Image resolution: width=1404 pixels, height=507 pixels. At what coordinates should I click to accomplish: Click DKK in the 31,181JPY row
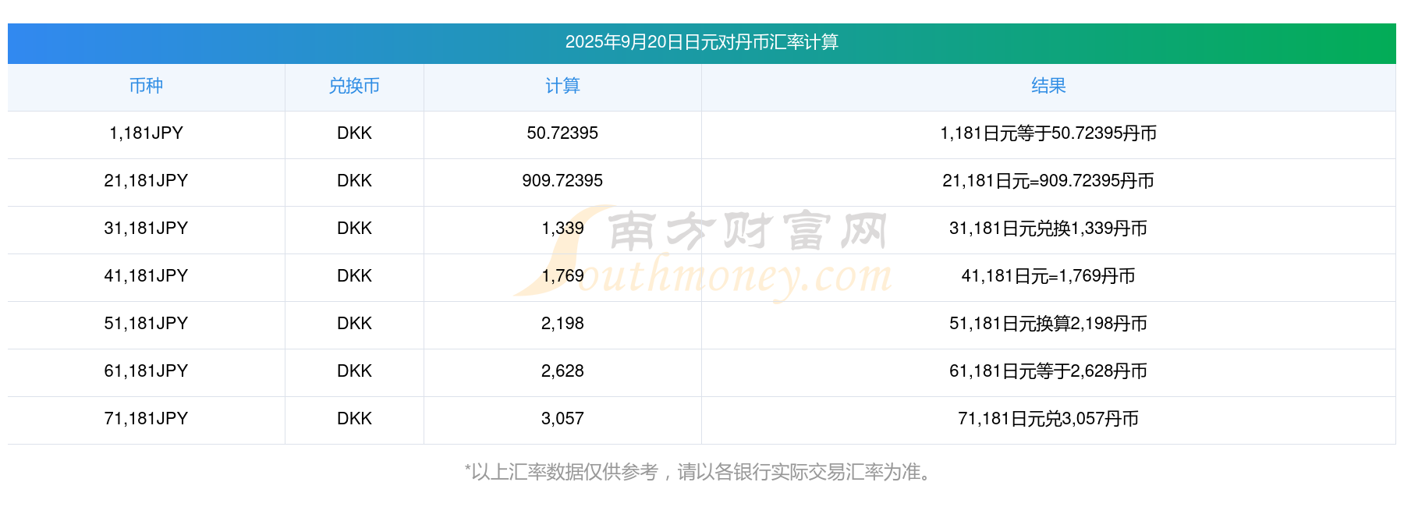(x=354, y=229)
